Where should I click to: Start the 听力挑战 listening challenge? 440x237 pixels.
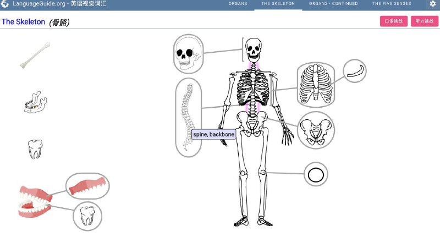tap(424, 21)
